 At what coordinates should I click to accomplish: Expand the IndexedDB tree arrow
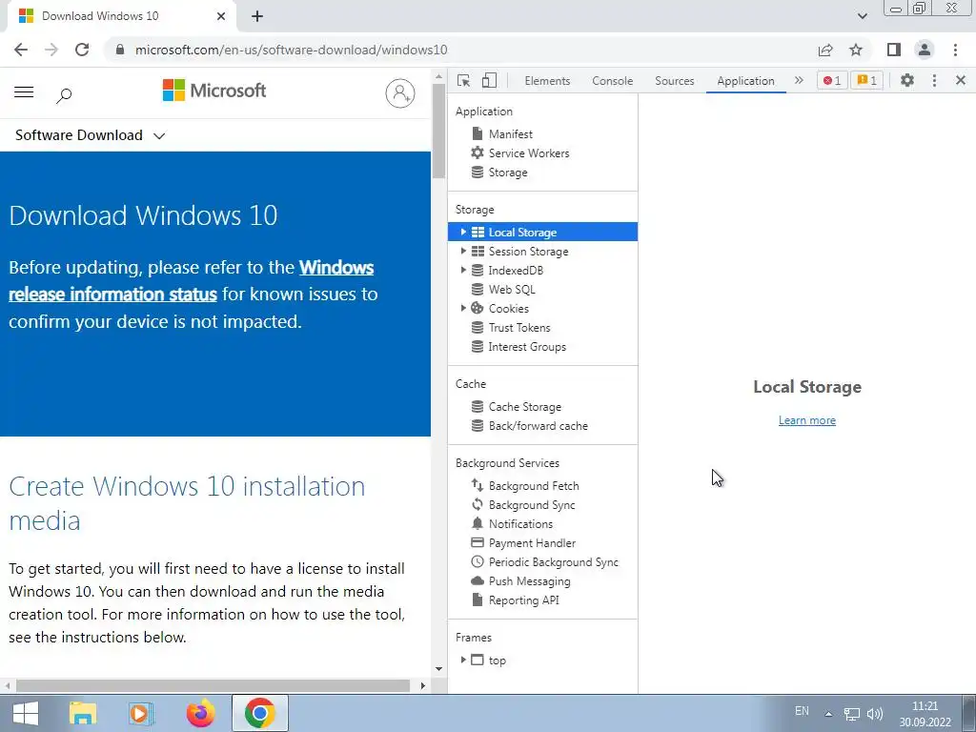click(x=463, y=270)
